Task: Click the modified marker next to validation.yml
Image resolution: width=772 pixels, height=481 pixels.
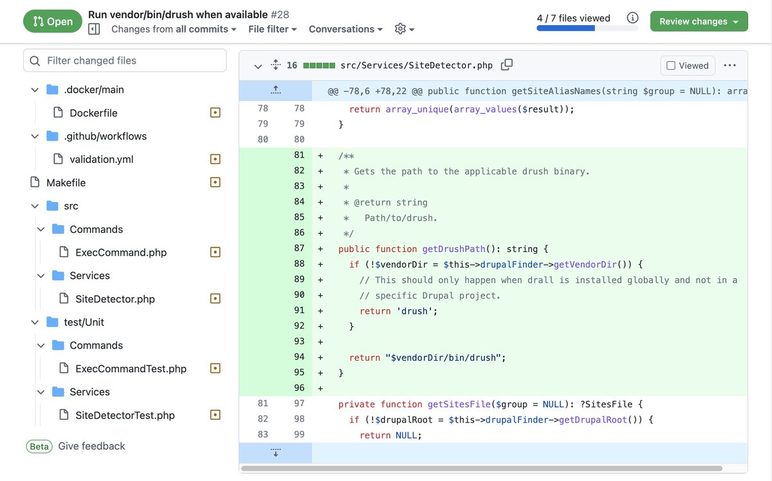Action: tap(216, 159)
